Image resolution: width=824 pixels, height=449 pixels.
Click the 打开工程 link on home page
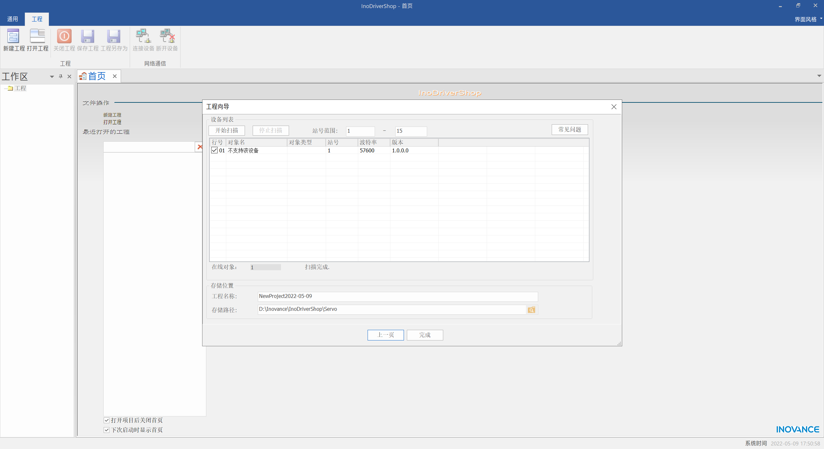[x=112, y=122]
